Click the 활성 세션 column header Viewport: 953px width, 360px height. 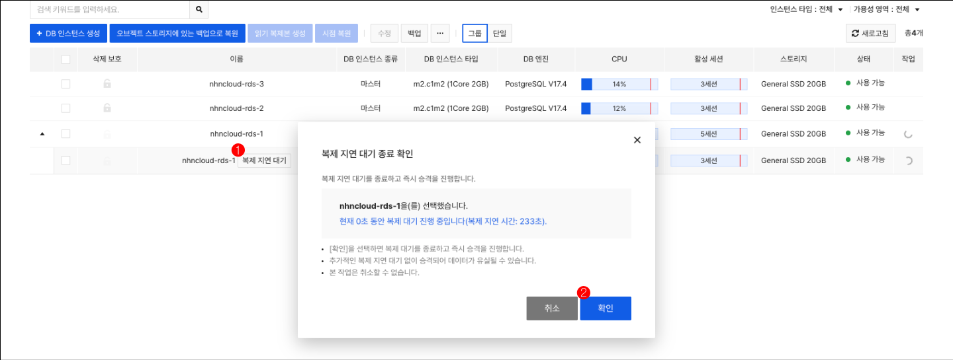709,59
